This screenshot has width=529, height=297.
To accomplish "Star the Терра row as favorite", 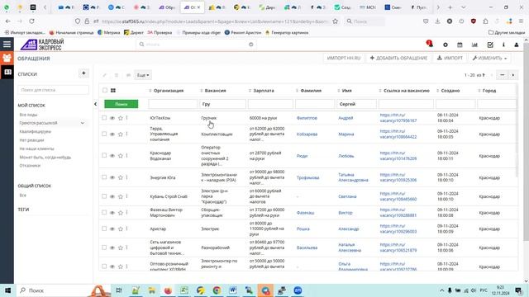I will [121, 134].
